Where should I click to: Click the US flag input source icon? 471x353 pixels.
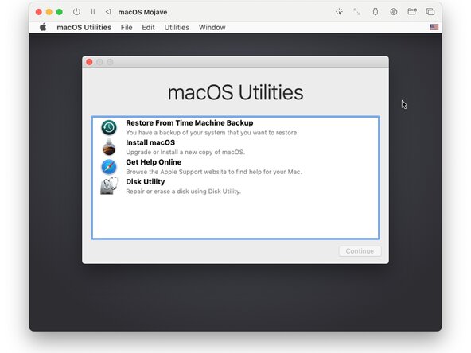(434, 27)
